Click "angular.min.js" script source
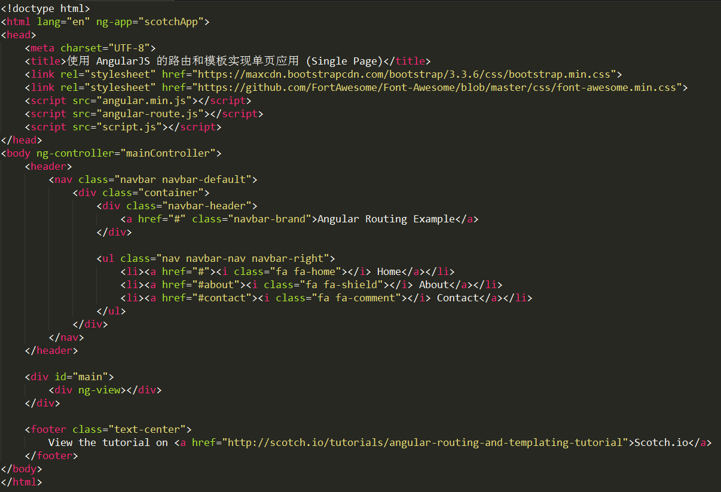 [x=144, y=100]
